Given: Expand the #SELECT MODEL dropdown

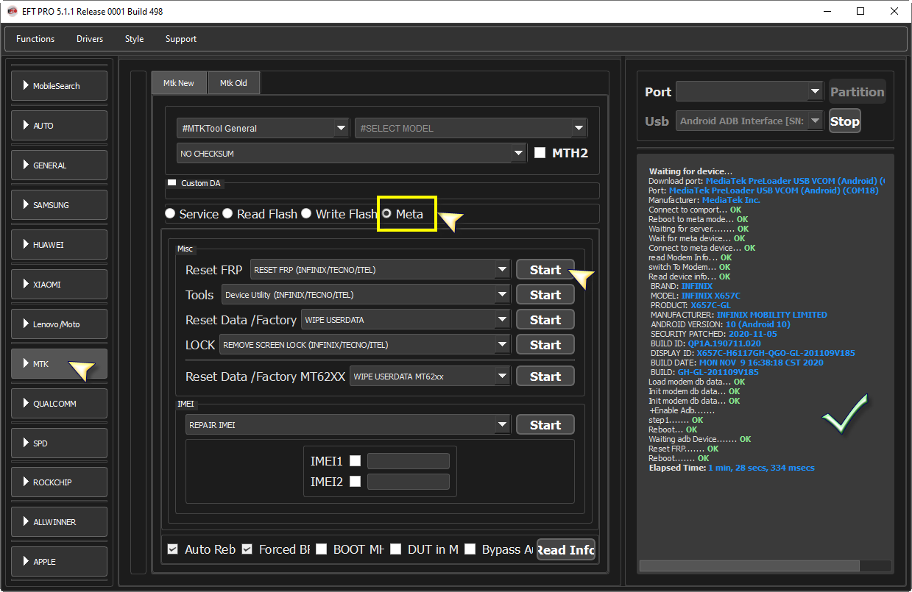Looking at the screenshot, I should click(471, 128).
